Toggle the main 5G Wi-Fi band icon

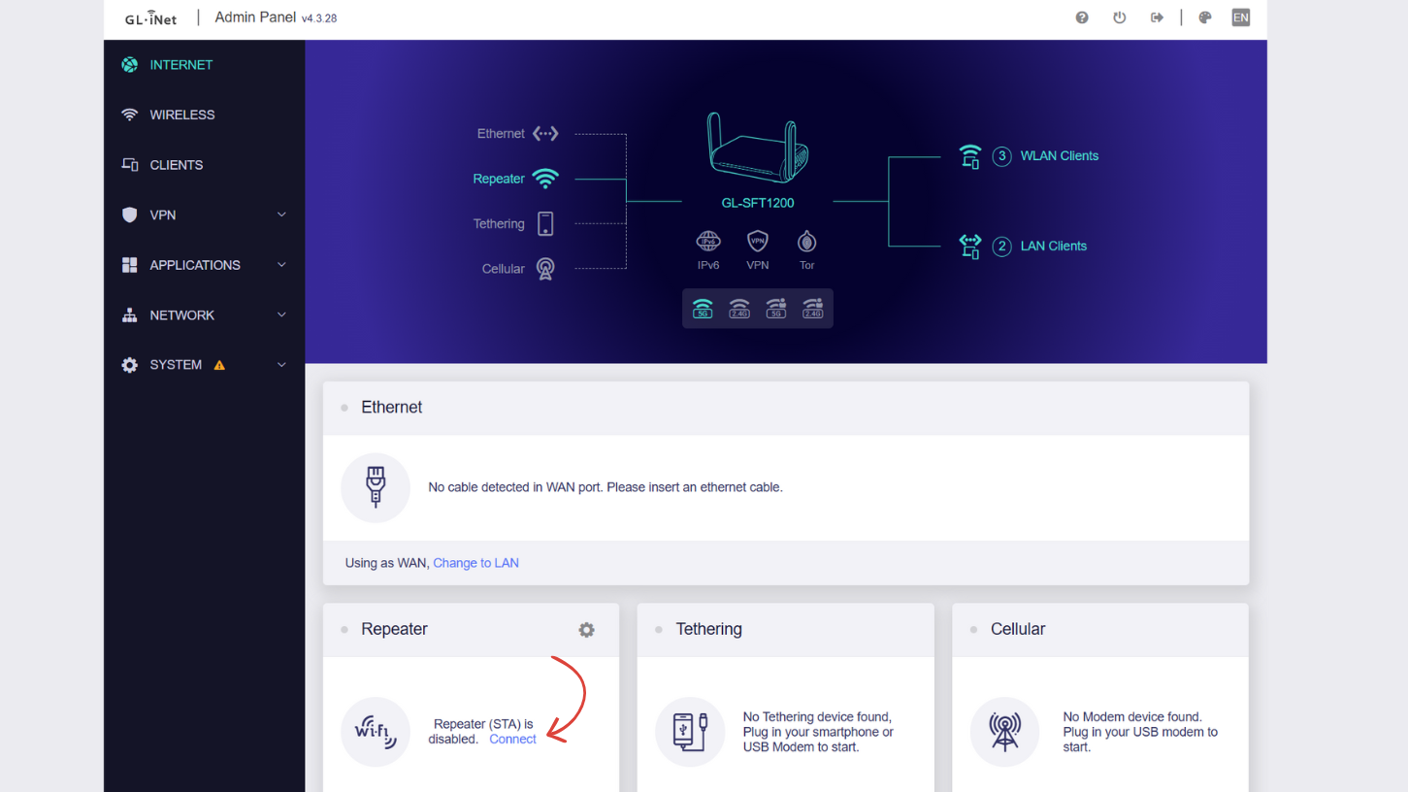tap(703, 309)
